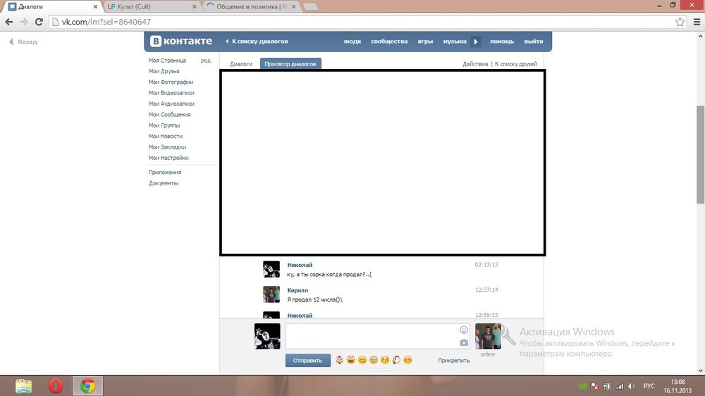Click the smiley emoji picker icon

click(x=463, y=330)
